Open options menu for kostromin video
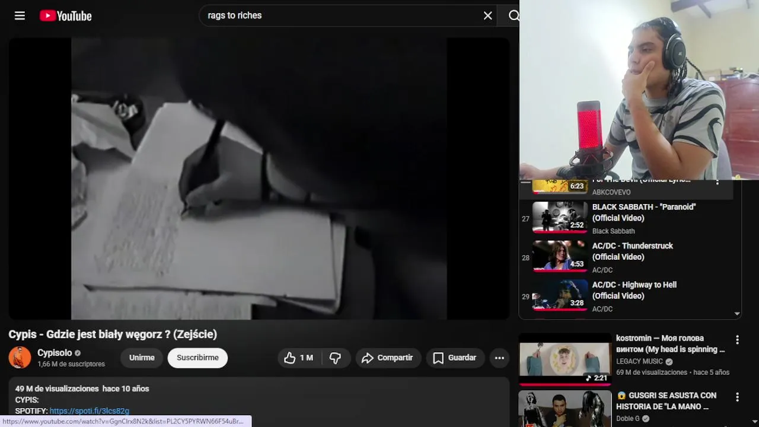 click(737, 340)
